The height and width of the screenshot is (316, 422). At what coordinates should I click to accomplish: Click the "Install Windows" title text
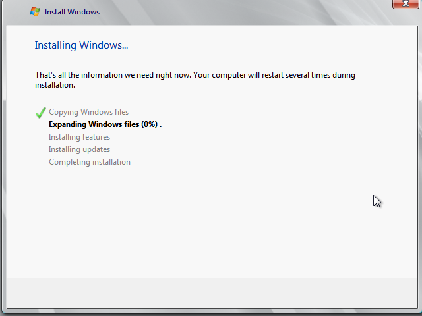pos(72,12)
